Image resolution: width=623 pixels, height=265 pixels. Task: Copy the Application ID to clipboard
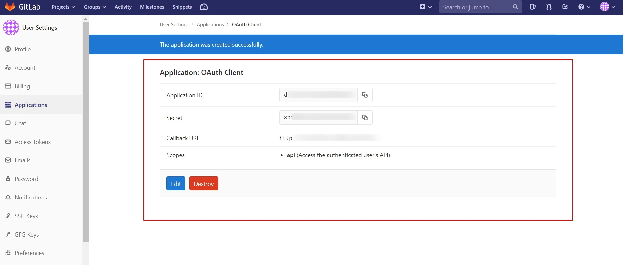[x=365, y=95]
